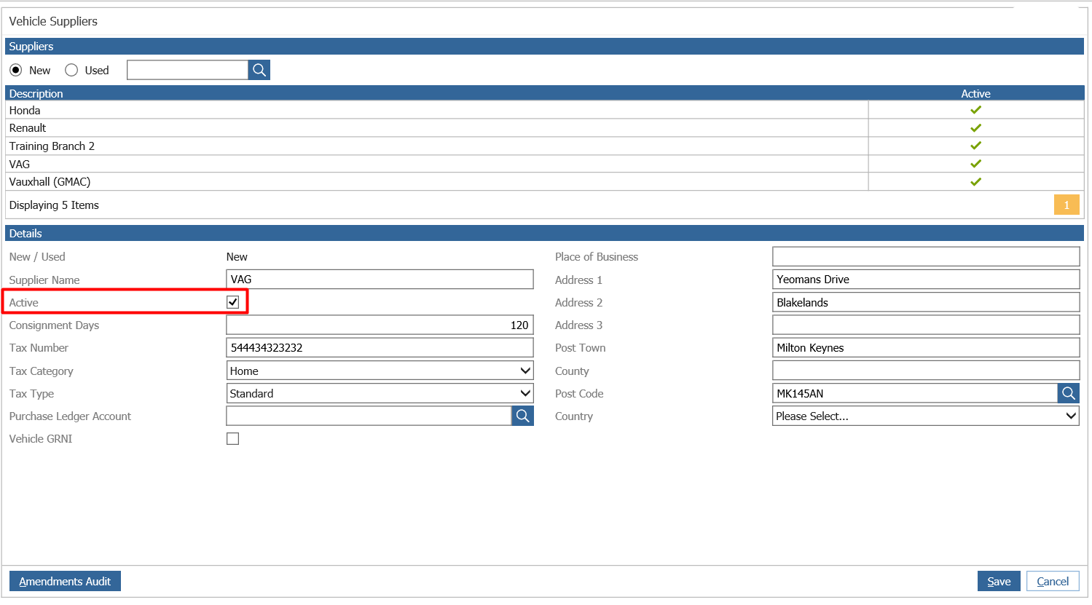Select the Used radio button

click(71, 70)
